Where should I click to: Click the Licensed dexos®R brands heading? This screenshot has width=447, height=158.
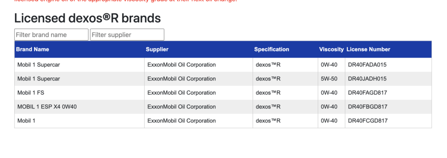click(88, 18)
